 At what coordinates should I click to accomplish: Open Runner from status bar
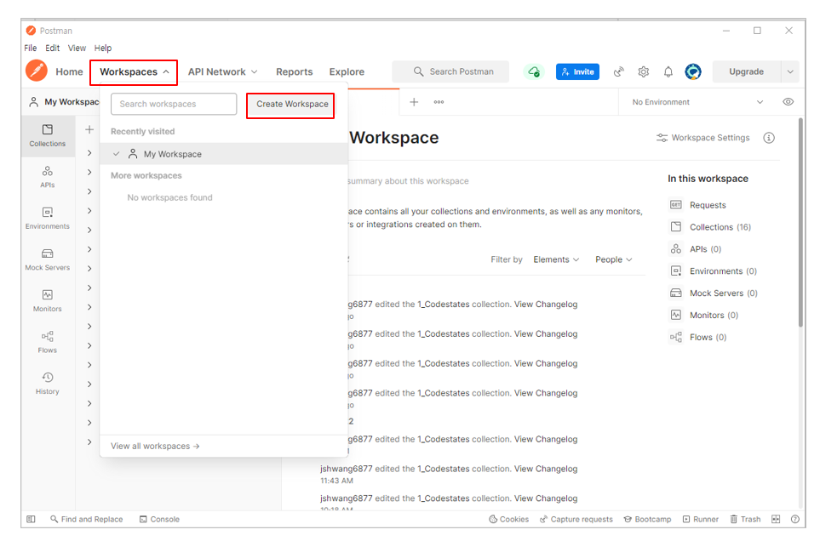(x=701, y=519)
